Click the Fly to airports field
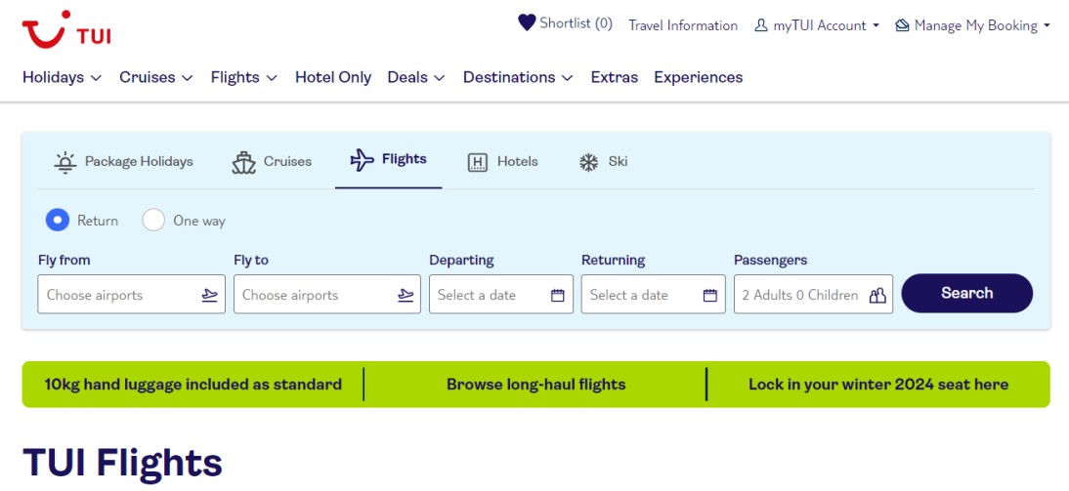The image size is (1069, 491). click(327, 294)
